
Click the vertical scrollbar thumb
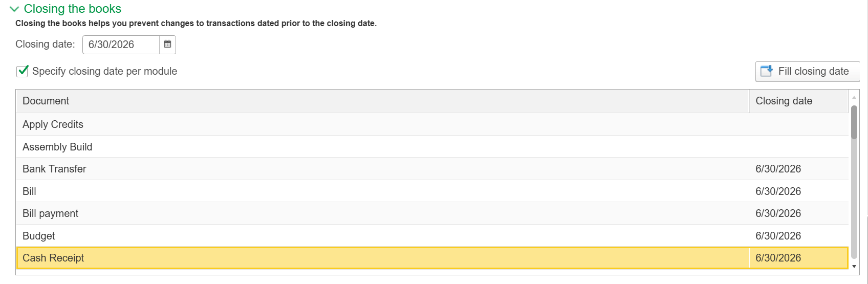(854, 122)
